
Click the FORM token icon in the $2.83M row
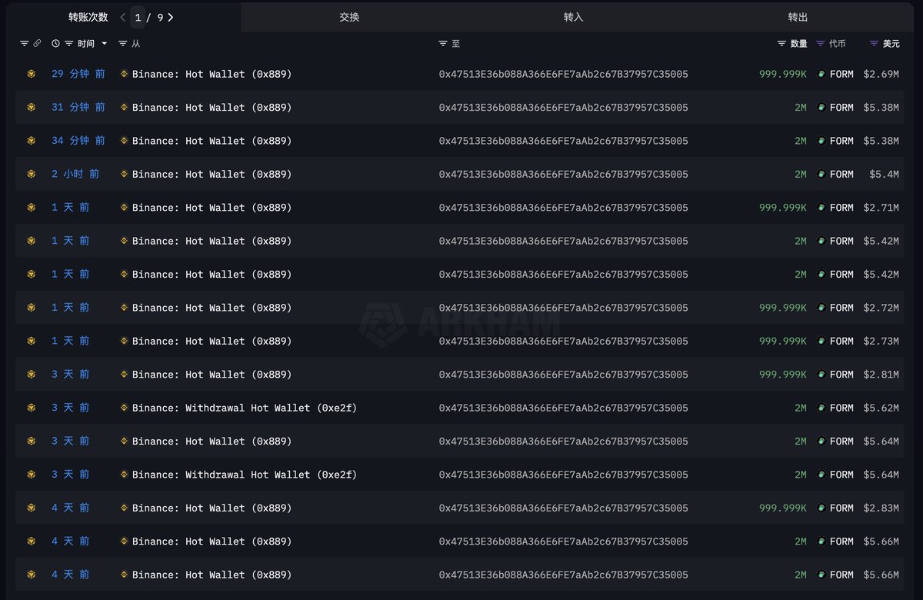point(821,508)
